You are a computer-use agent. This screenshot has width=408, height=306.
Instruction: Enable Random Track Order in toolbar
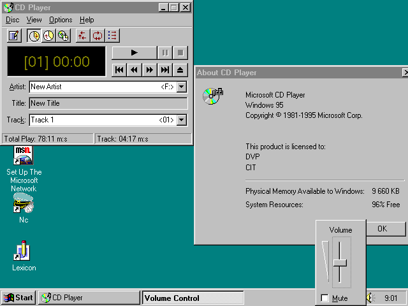click(82, 36)
